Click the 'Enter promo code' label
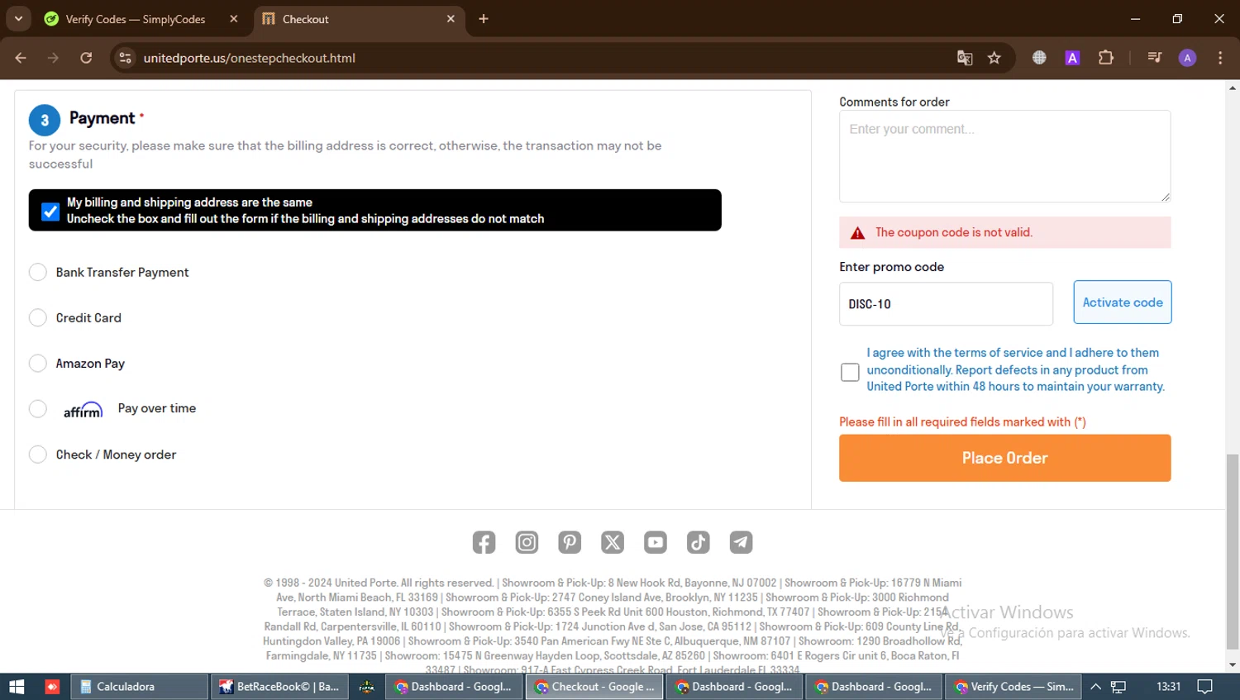The image size is (1240, 700). [891, 267]
